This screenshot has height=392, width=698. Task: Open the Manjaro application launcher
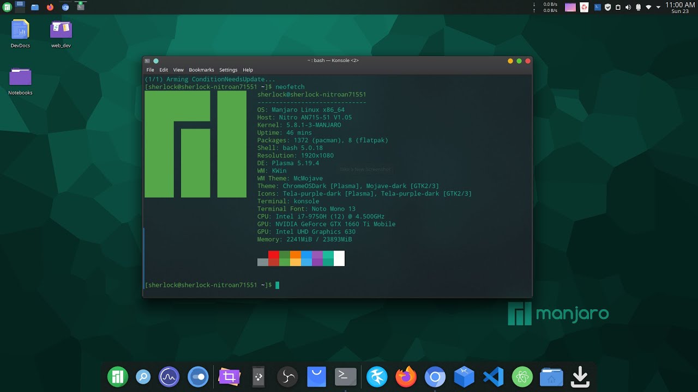(x=117, y=376)
